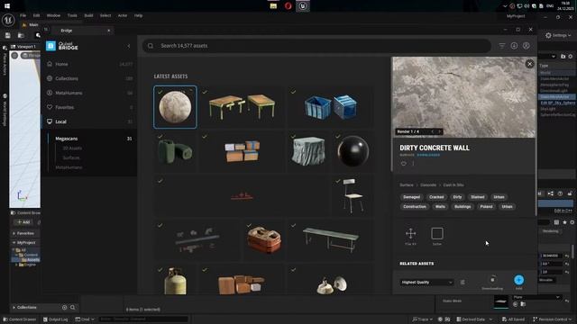Toggle checkmark on blue crates asset

293,92
